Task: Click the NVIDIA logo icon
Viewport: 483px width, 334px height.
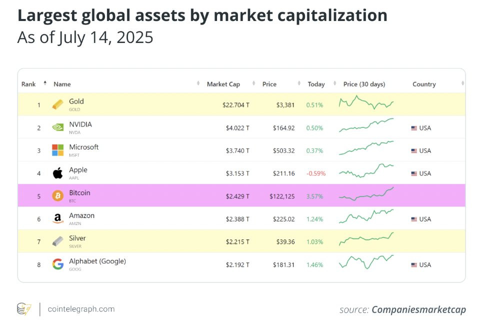Action: [x=57, y=127]
